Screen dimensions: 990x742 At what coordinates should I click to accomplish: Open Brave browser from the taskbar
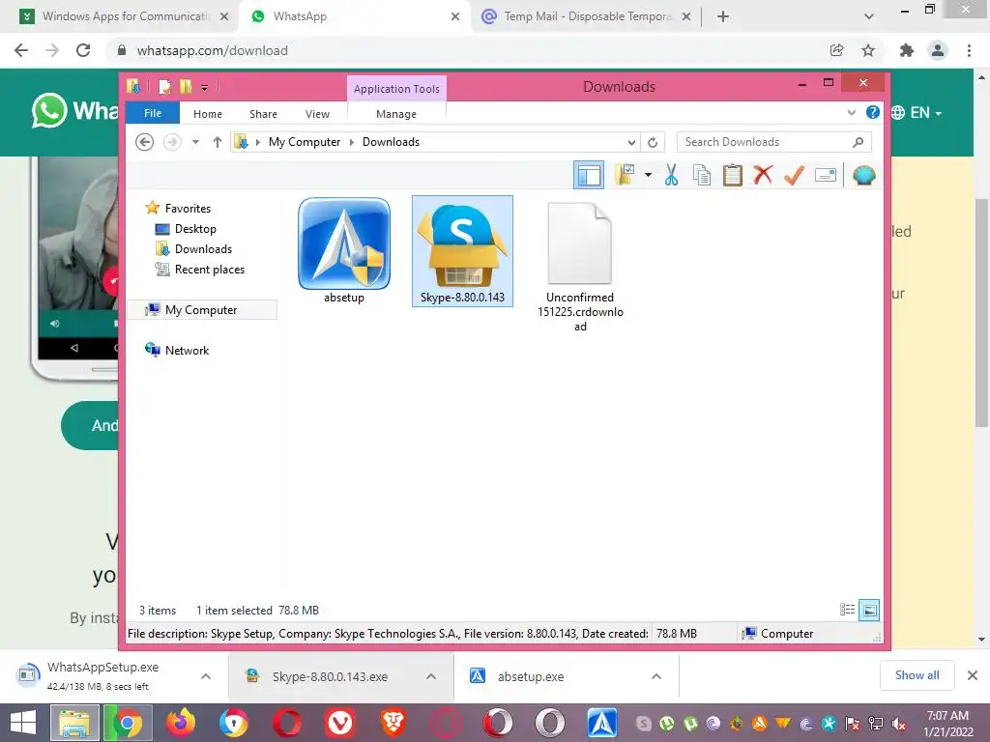coord(393,723)
